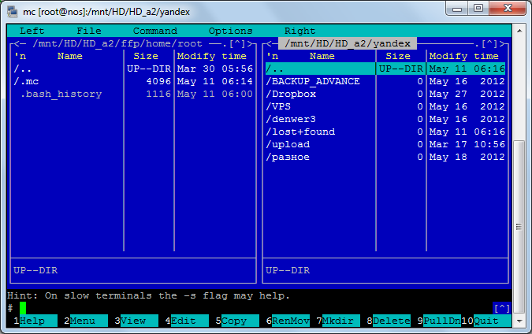
Task: Click 10 Quit function key
Action: click(x=485, y=321)
